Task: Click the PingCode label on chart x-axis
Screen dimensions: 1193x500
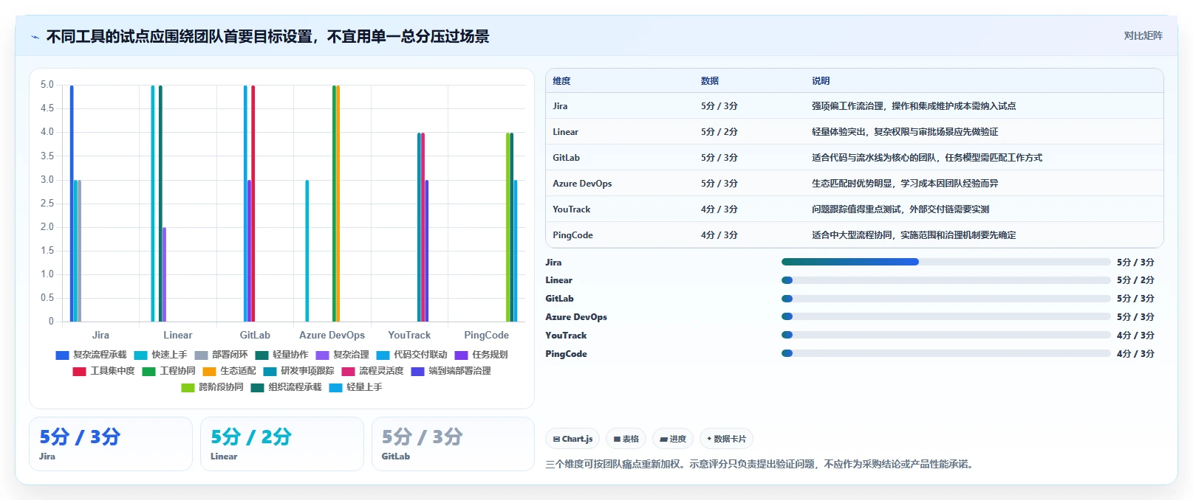Action: tap(486, 335)
